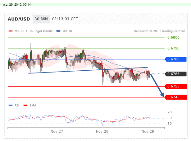Click the MA 20 + Bollinger Bands label
This screenshot has height=141, width=191.
(x=34, y=31)
